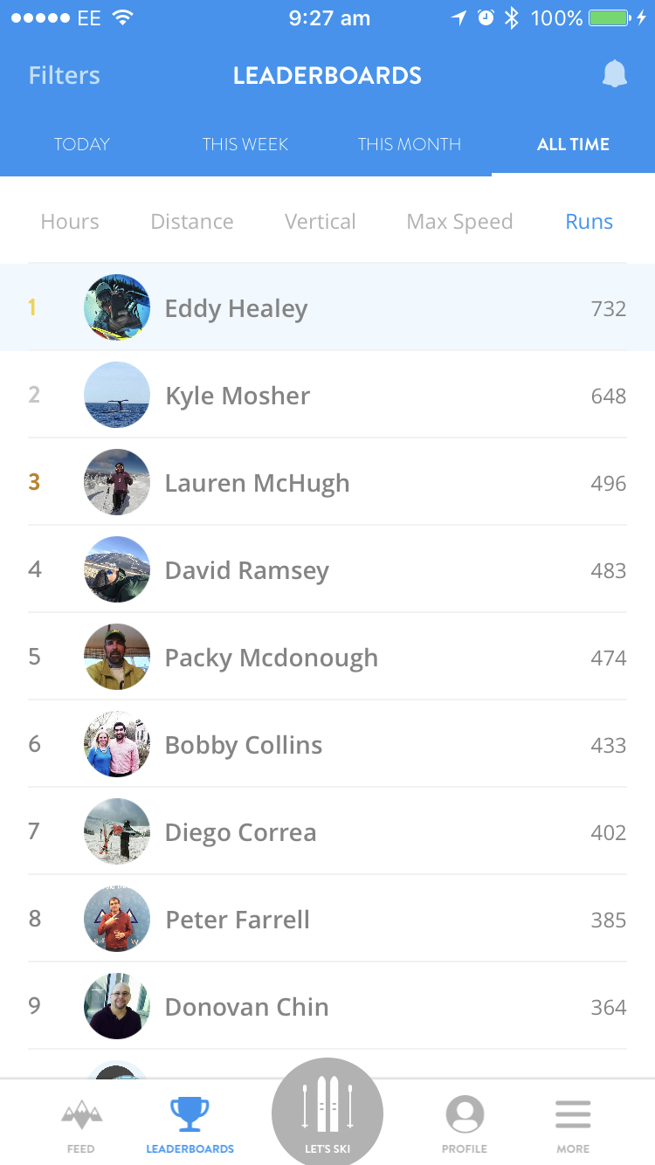Sort leaderboard by Distance
The image size is (655, 1165).
click(x=192, y=222)
